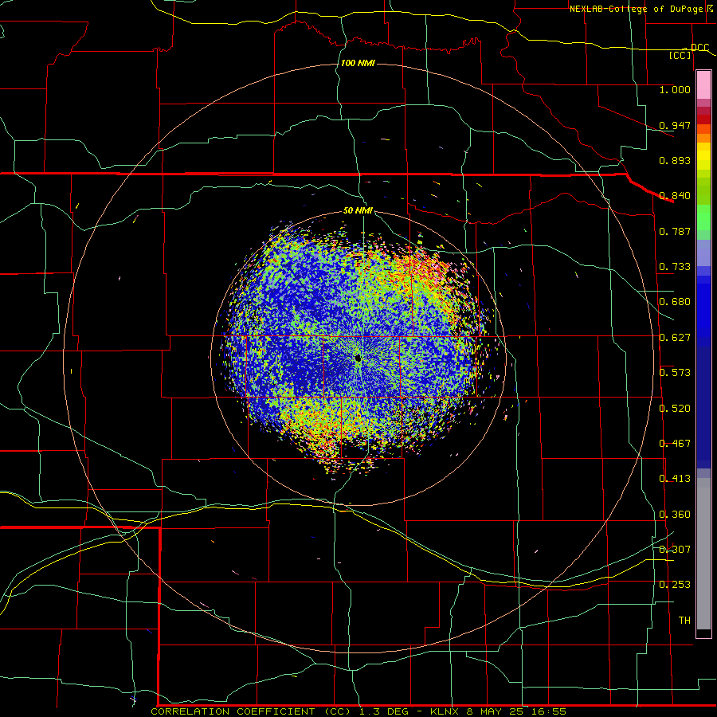Click the 0.627 scale value

675,338
